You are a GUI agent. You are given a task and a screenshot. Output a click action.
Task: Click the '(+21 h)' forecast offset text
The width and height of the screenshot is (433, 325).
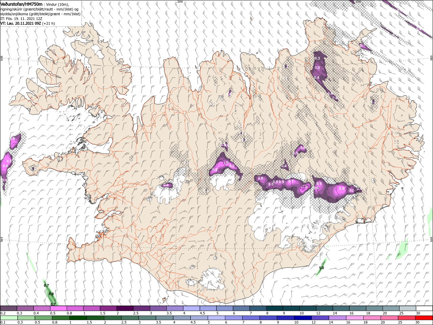pyautogui.click(x=49, y=23)
